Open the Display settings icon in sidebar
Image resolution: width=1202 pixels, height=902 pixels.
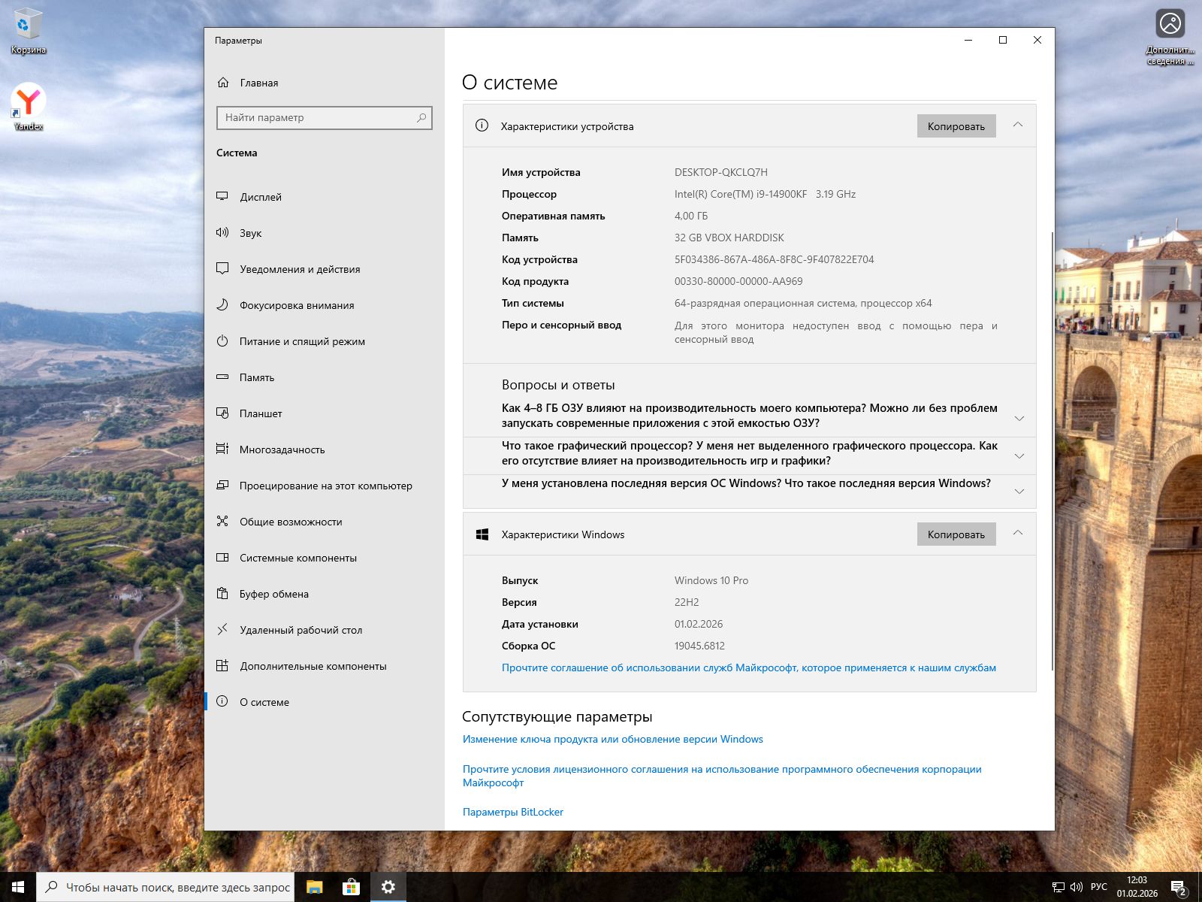click(x=222, y=196)
